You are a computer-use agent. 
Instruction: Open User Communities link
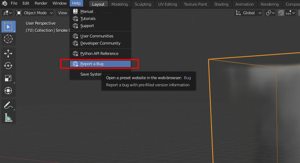(100, 36)
